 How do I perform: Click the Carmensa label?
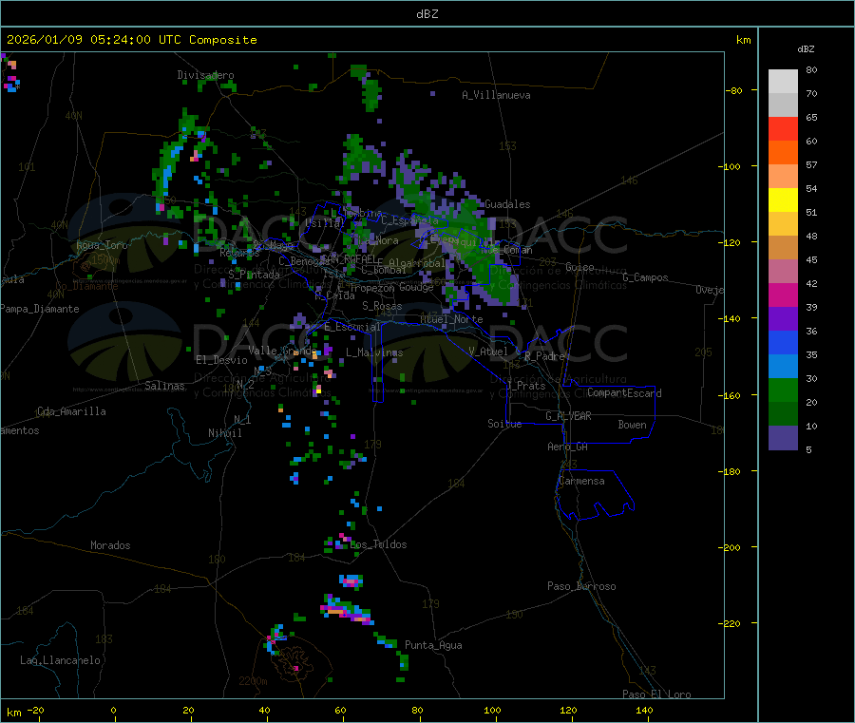coord(581,482)
